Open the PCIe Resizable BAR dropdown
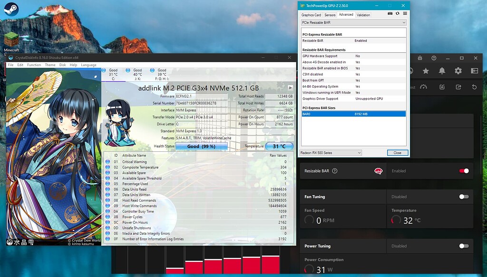 coord(354,22)
